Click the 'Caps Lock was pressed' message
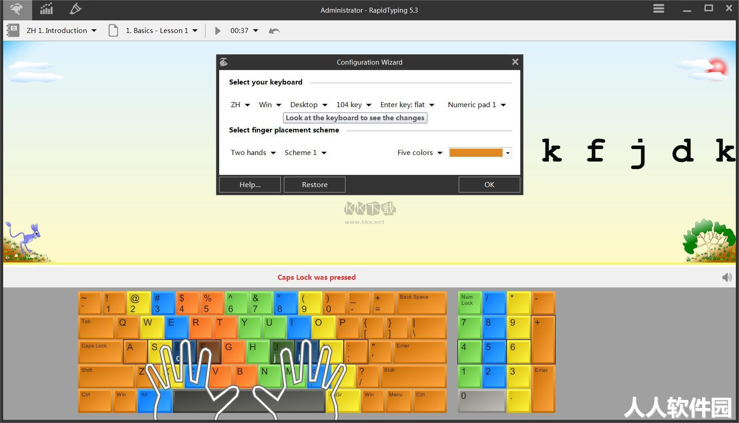This screenshot has width=739, height=423. coord(317,277)
